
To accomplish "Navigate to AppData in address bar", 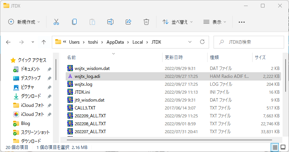I will click(115, 42).
